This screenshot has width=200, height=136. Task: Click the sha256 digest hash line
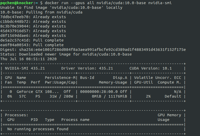pos(93,50)
